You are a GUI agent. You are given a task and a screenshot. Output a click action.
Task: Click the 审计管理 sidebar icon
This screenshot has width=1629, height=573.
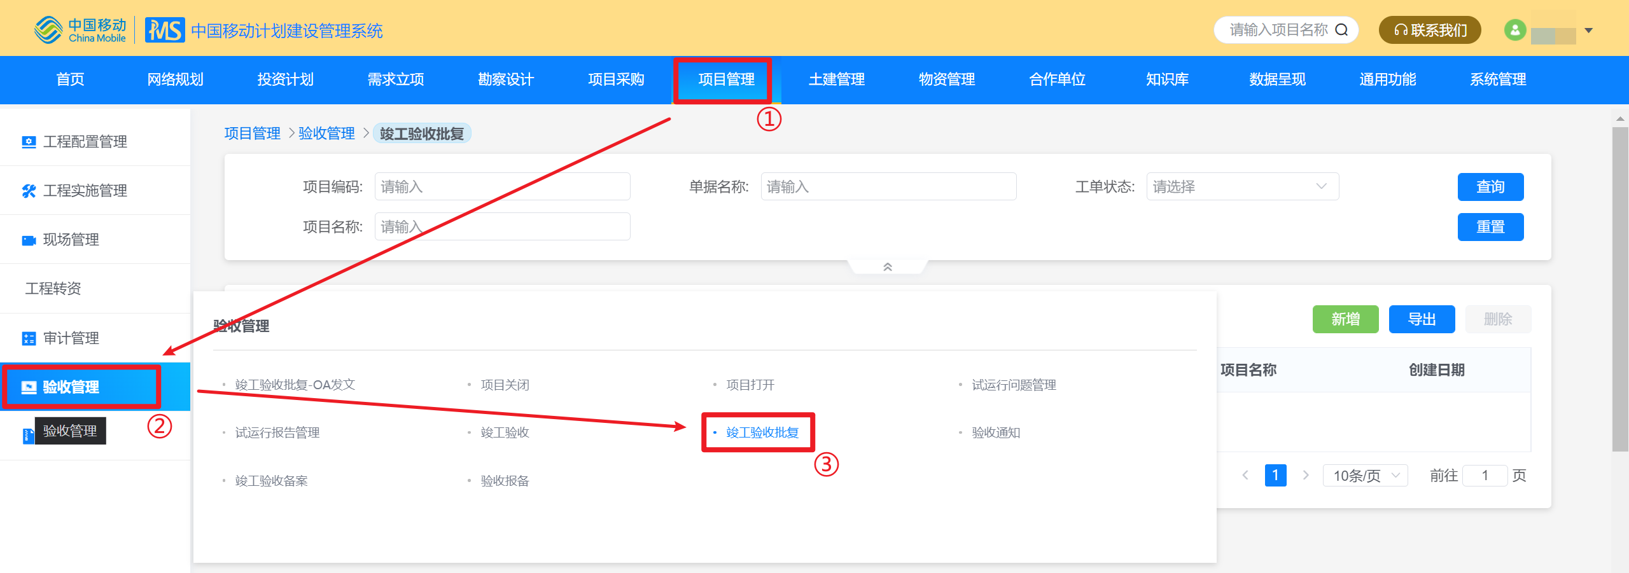[29, 338]
